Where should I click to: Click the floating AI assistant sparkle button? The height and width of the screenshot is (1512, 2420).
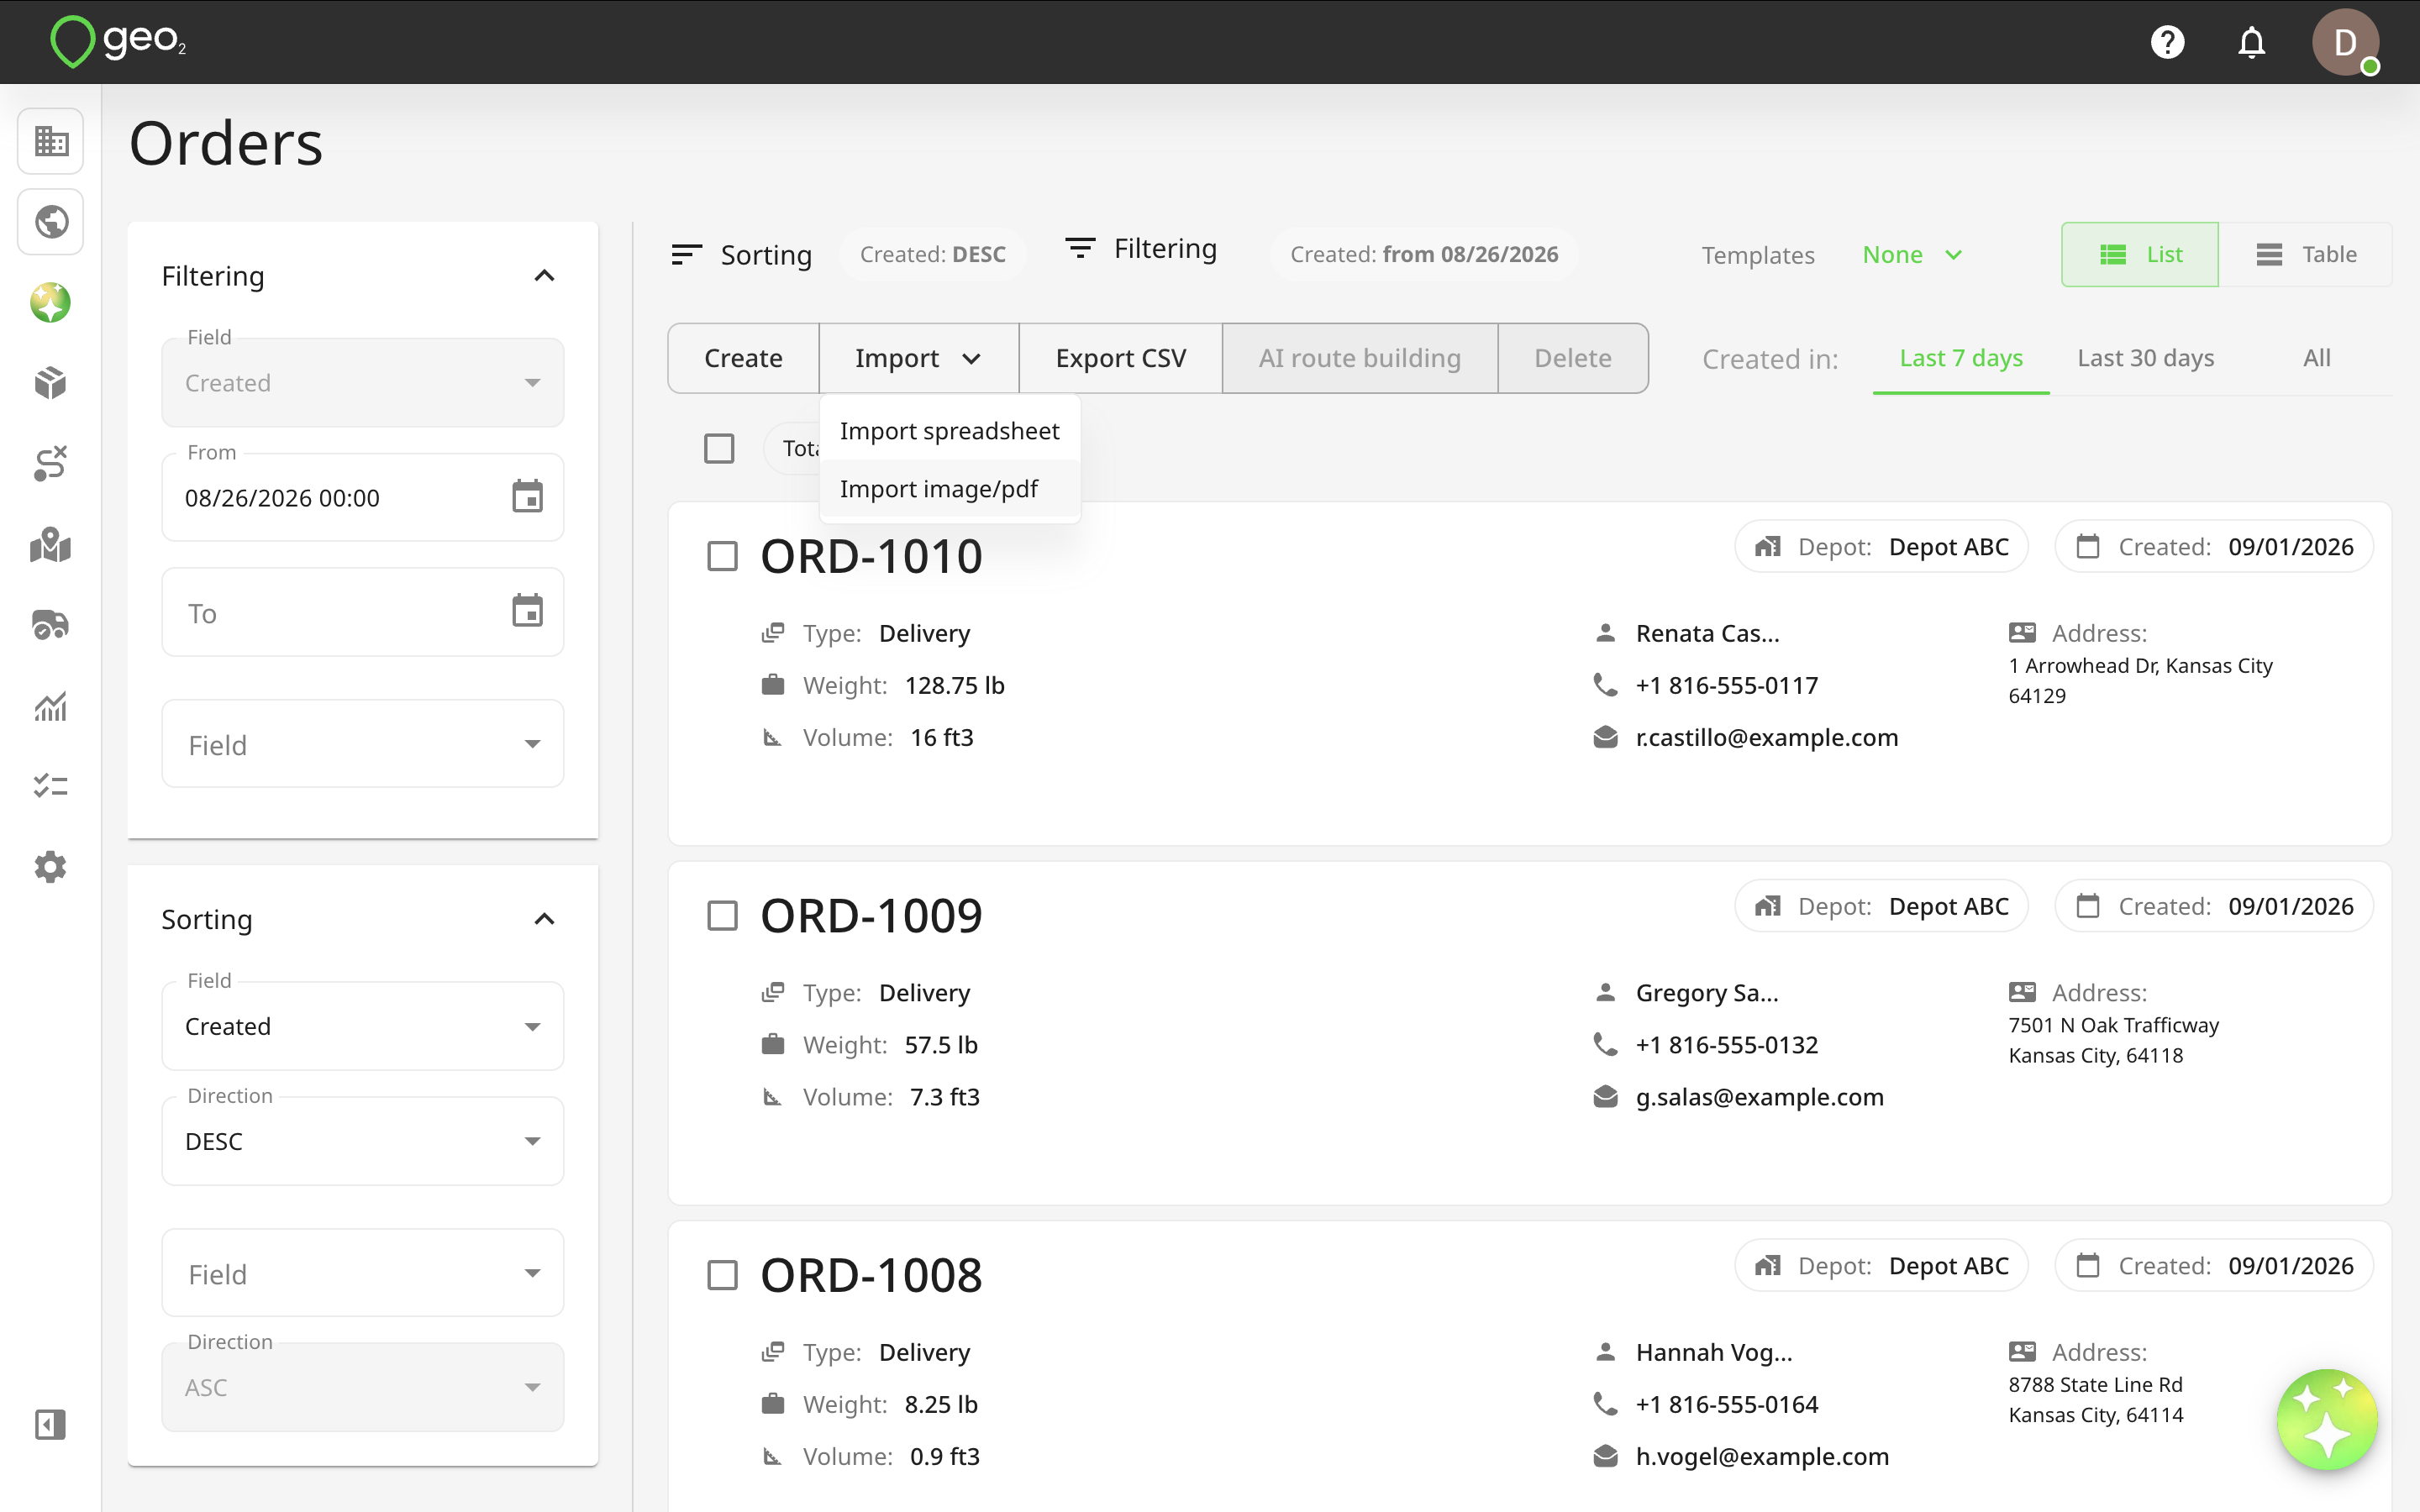pos(2327,1419)
